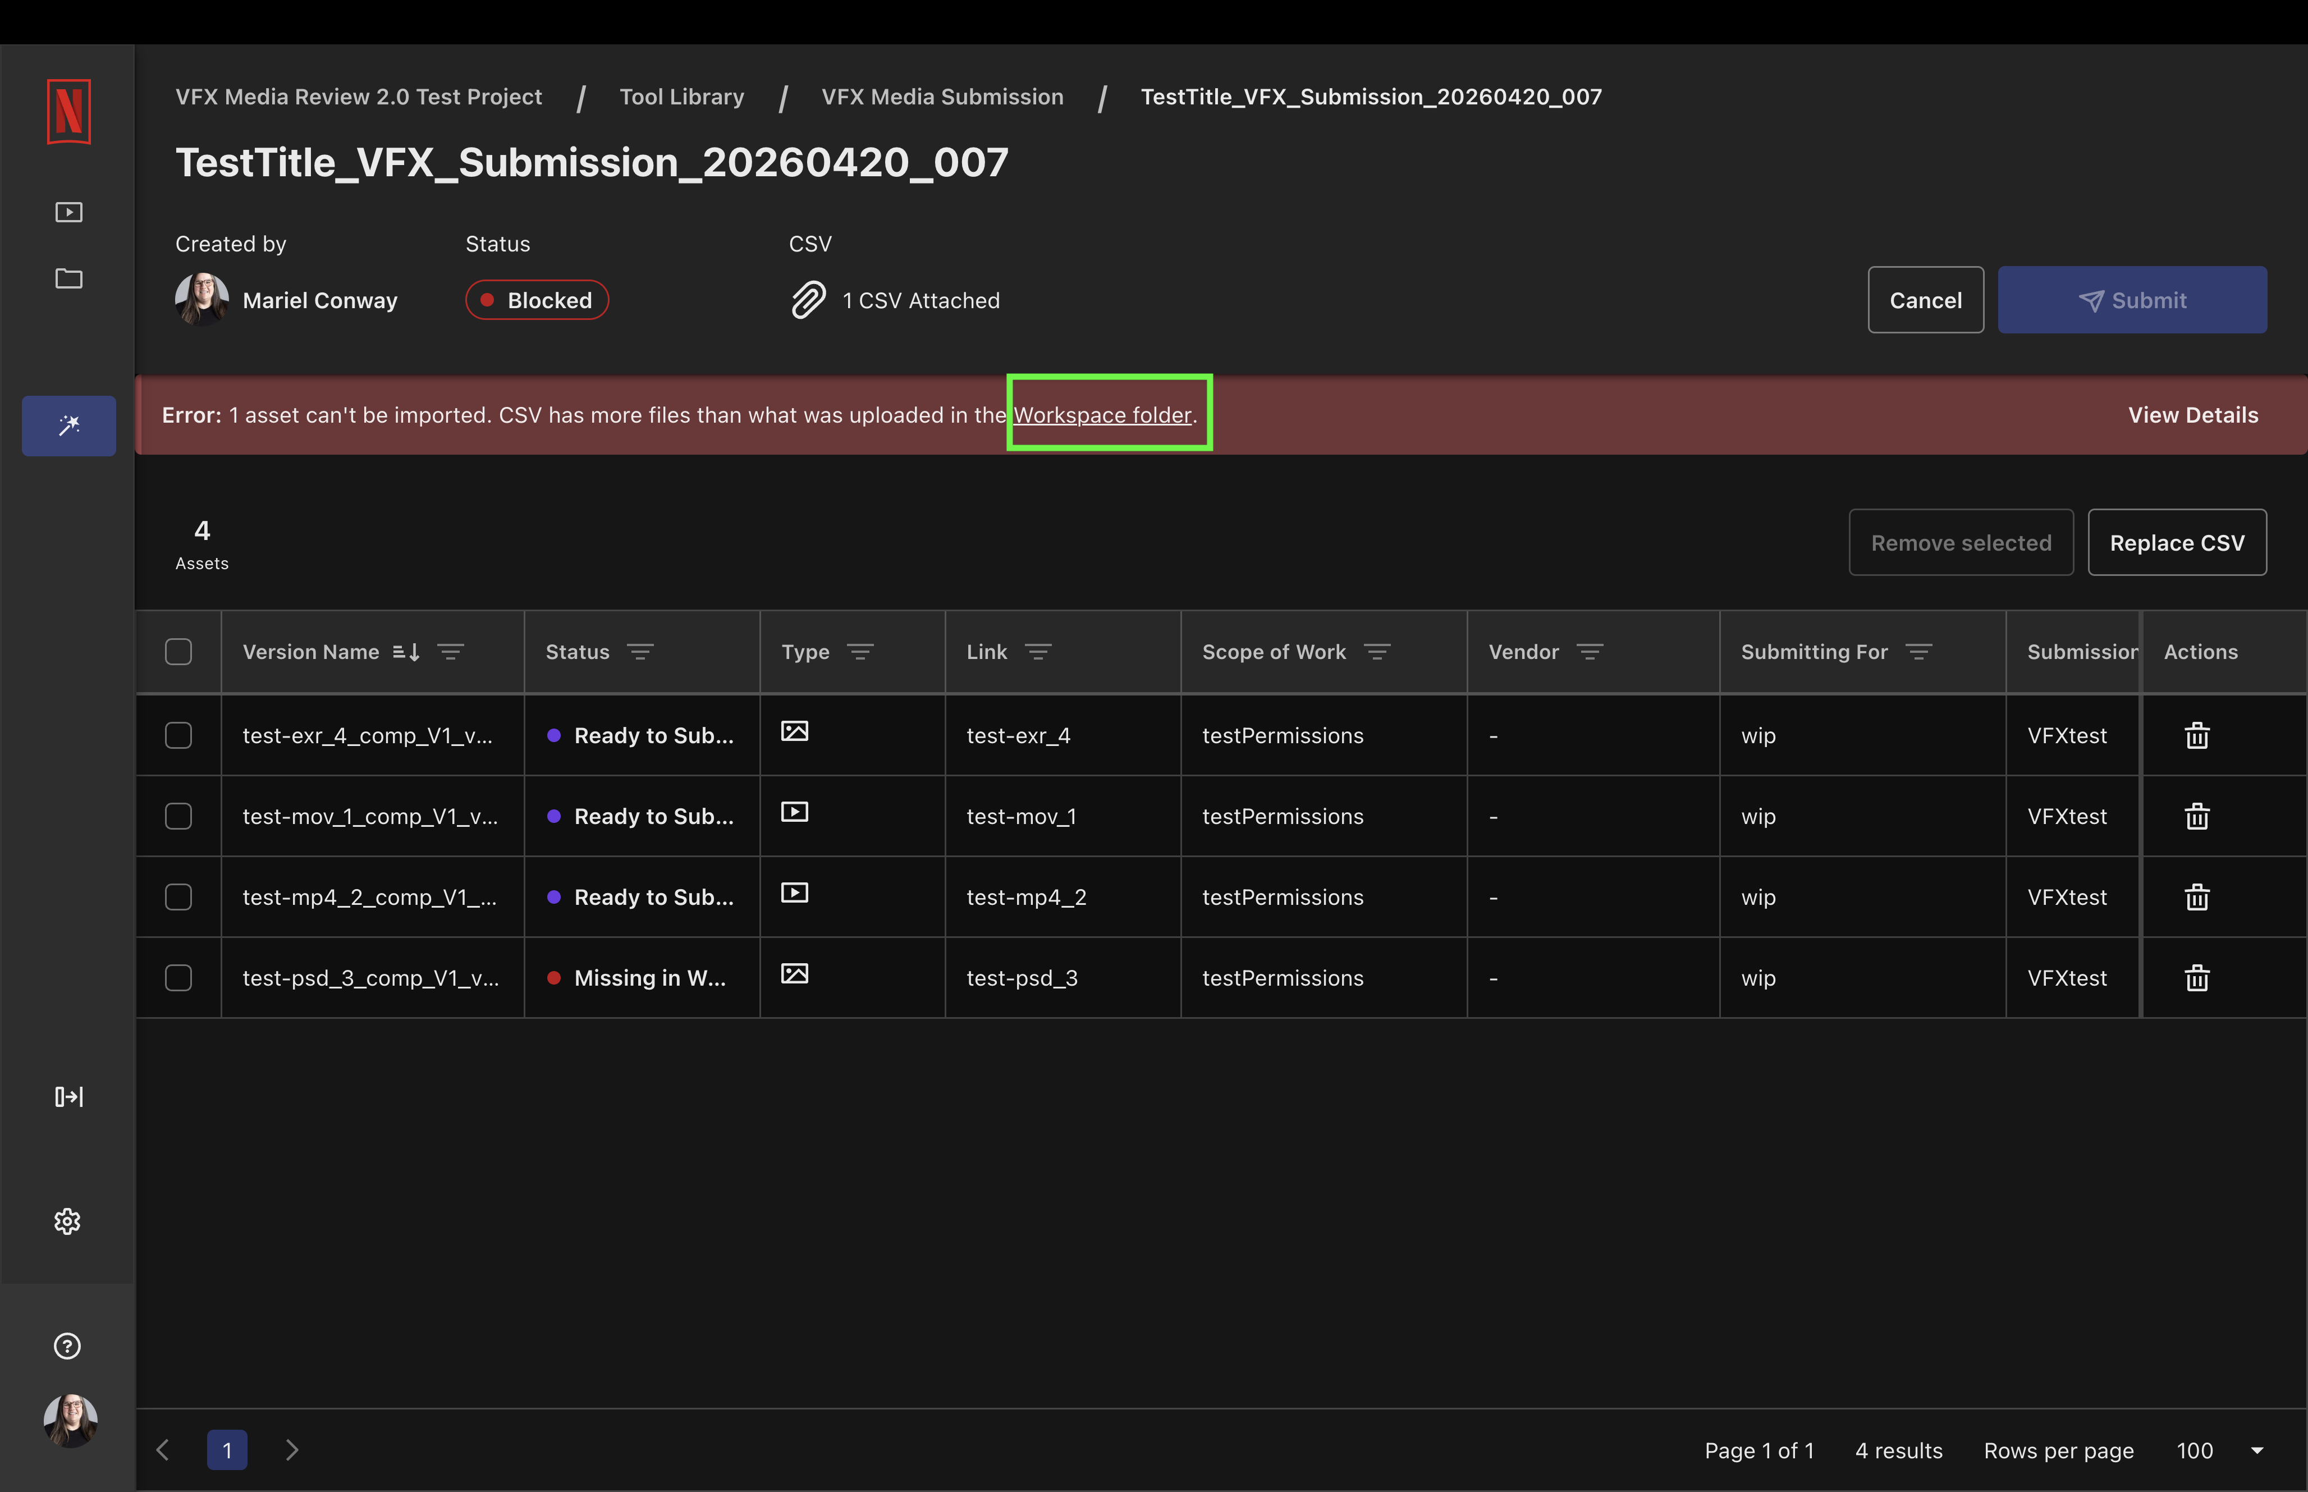Sort by Version Name sort icon
Viewport: 2308px width, 1492px height.
click(406, 652)
